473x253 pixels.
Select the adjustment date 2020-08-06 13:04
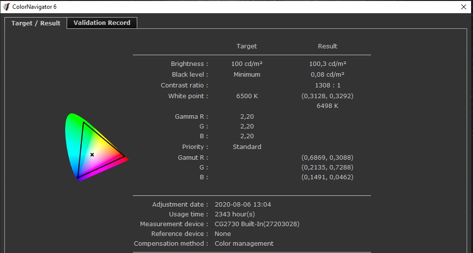(243, 205)
